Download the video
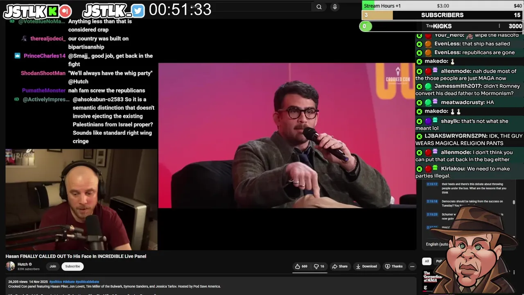Image resolution: width=524 pixels, height=295 pixels. point(366,266)
